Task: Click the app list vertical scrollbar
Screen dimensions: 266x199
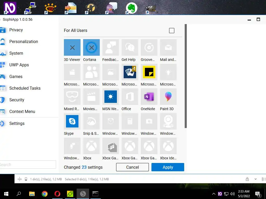Action: coord(186,76)
